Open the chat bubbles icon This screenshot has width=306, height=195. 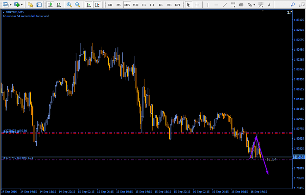coord(302,5)
